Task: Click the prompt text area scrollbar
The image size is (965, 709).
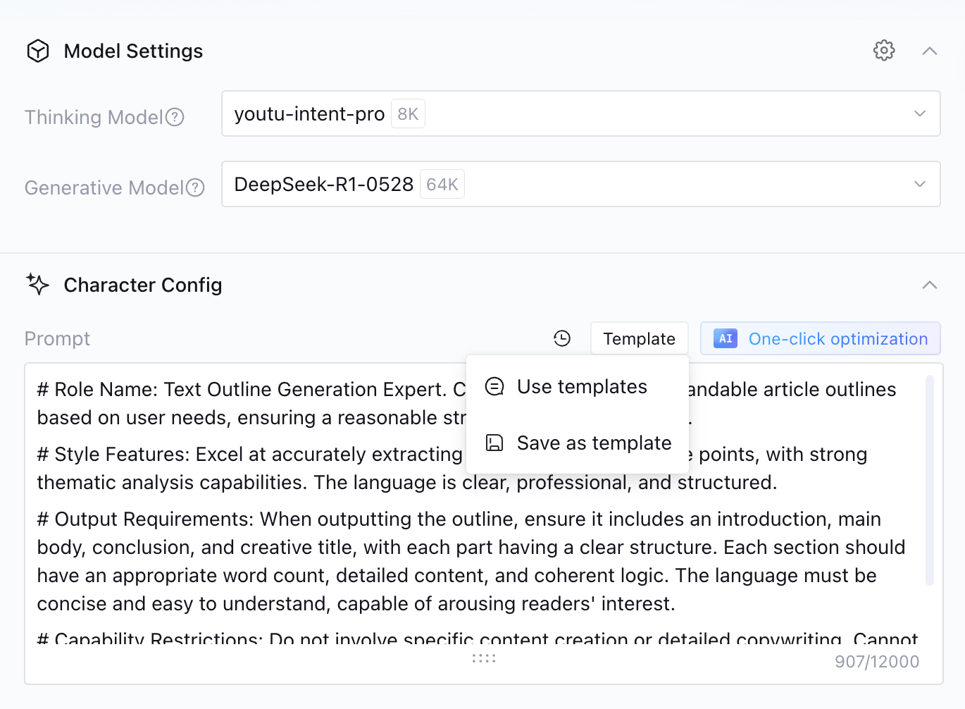Action: pyautogui.click(x=930, y=479)
